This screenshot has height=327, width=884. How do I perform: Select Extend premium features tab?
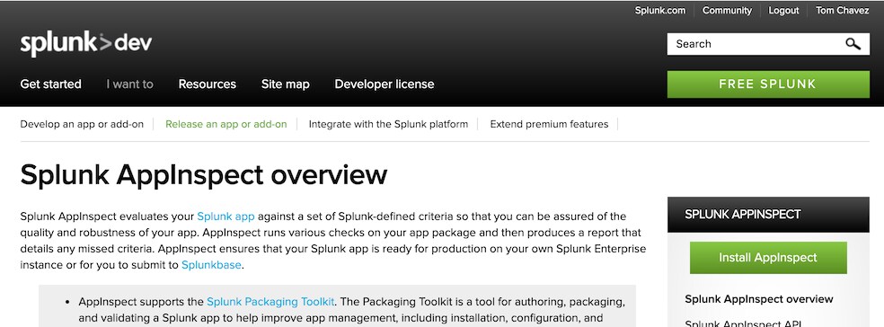pyautogui.click(x=549, y=124)
